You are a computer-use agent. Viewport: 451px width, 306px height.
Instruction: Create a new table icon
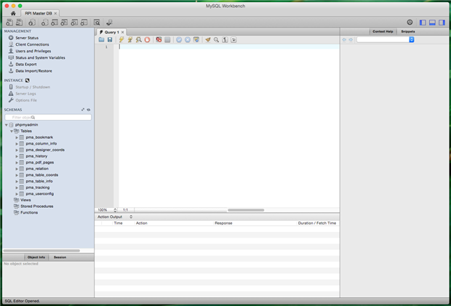(x=55, y=22)
